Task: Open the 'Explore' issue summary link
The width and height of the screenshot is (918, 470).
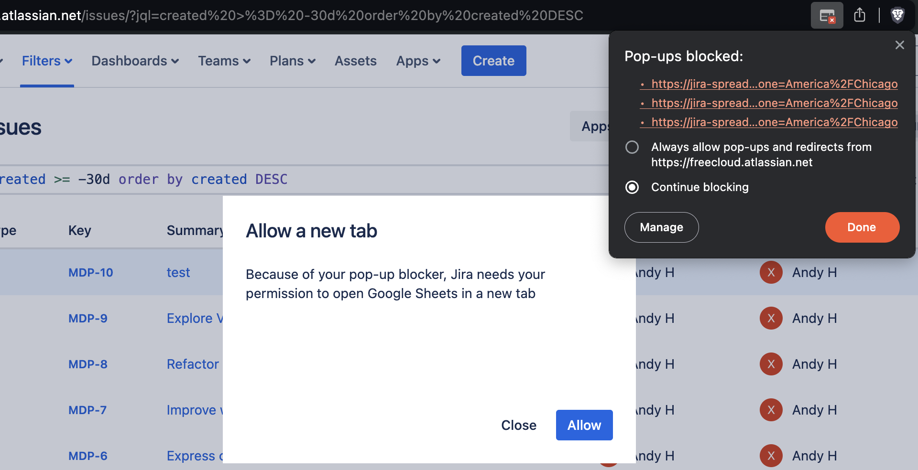Action: click(x=195, y=319)
